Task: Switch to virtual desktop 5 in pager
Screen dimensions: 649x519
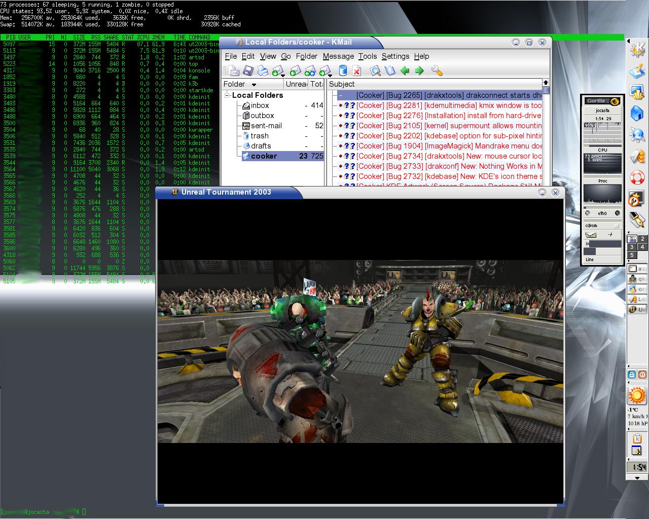Action: click(632, 255)
